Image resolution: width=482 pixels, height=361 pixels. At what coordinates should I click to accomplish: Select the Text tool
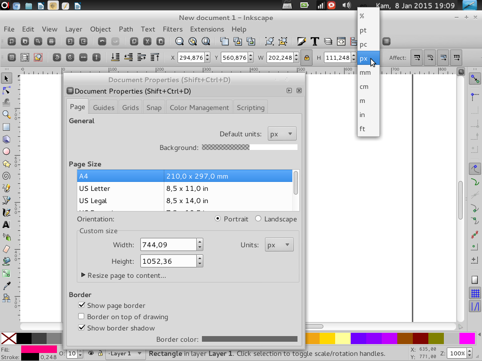coord(6,225)
